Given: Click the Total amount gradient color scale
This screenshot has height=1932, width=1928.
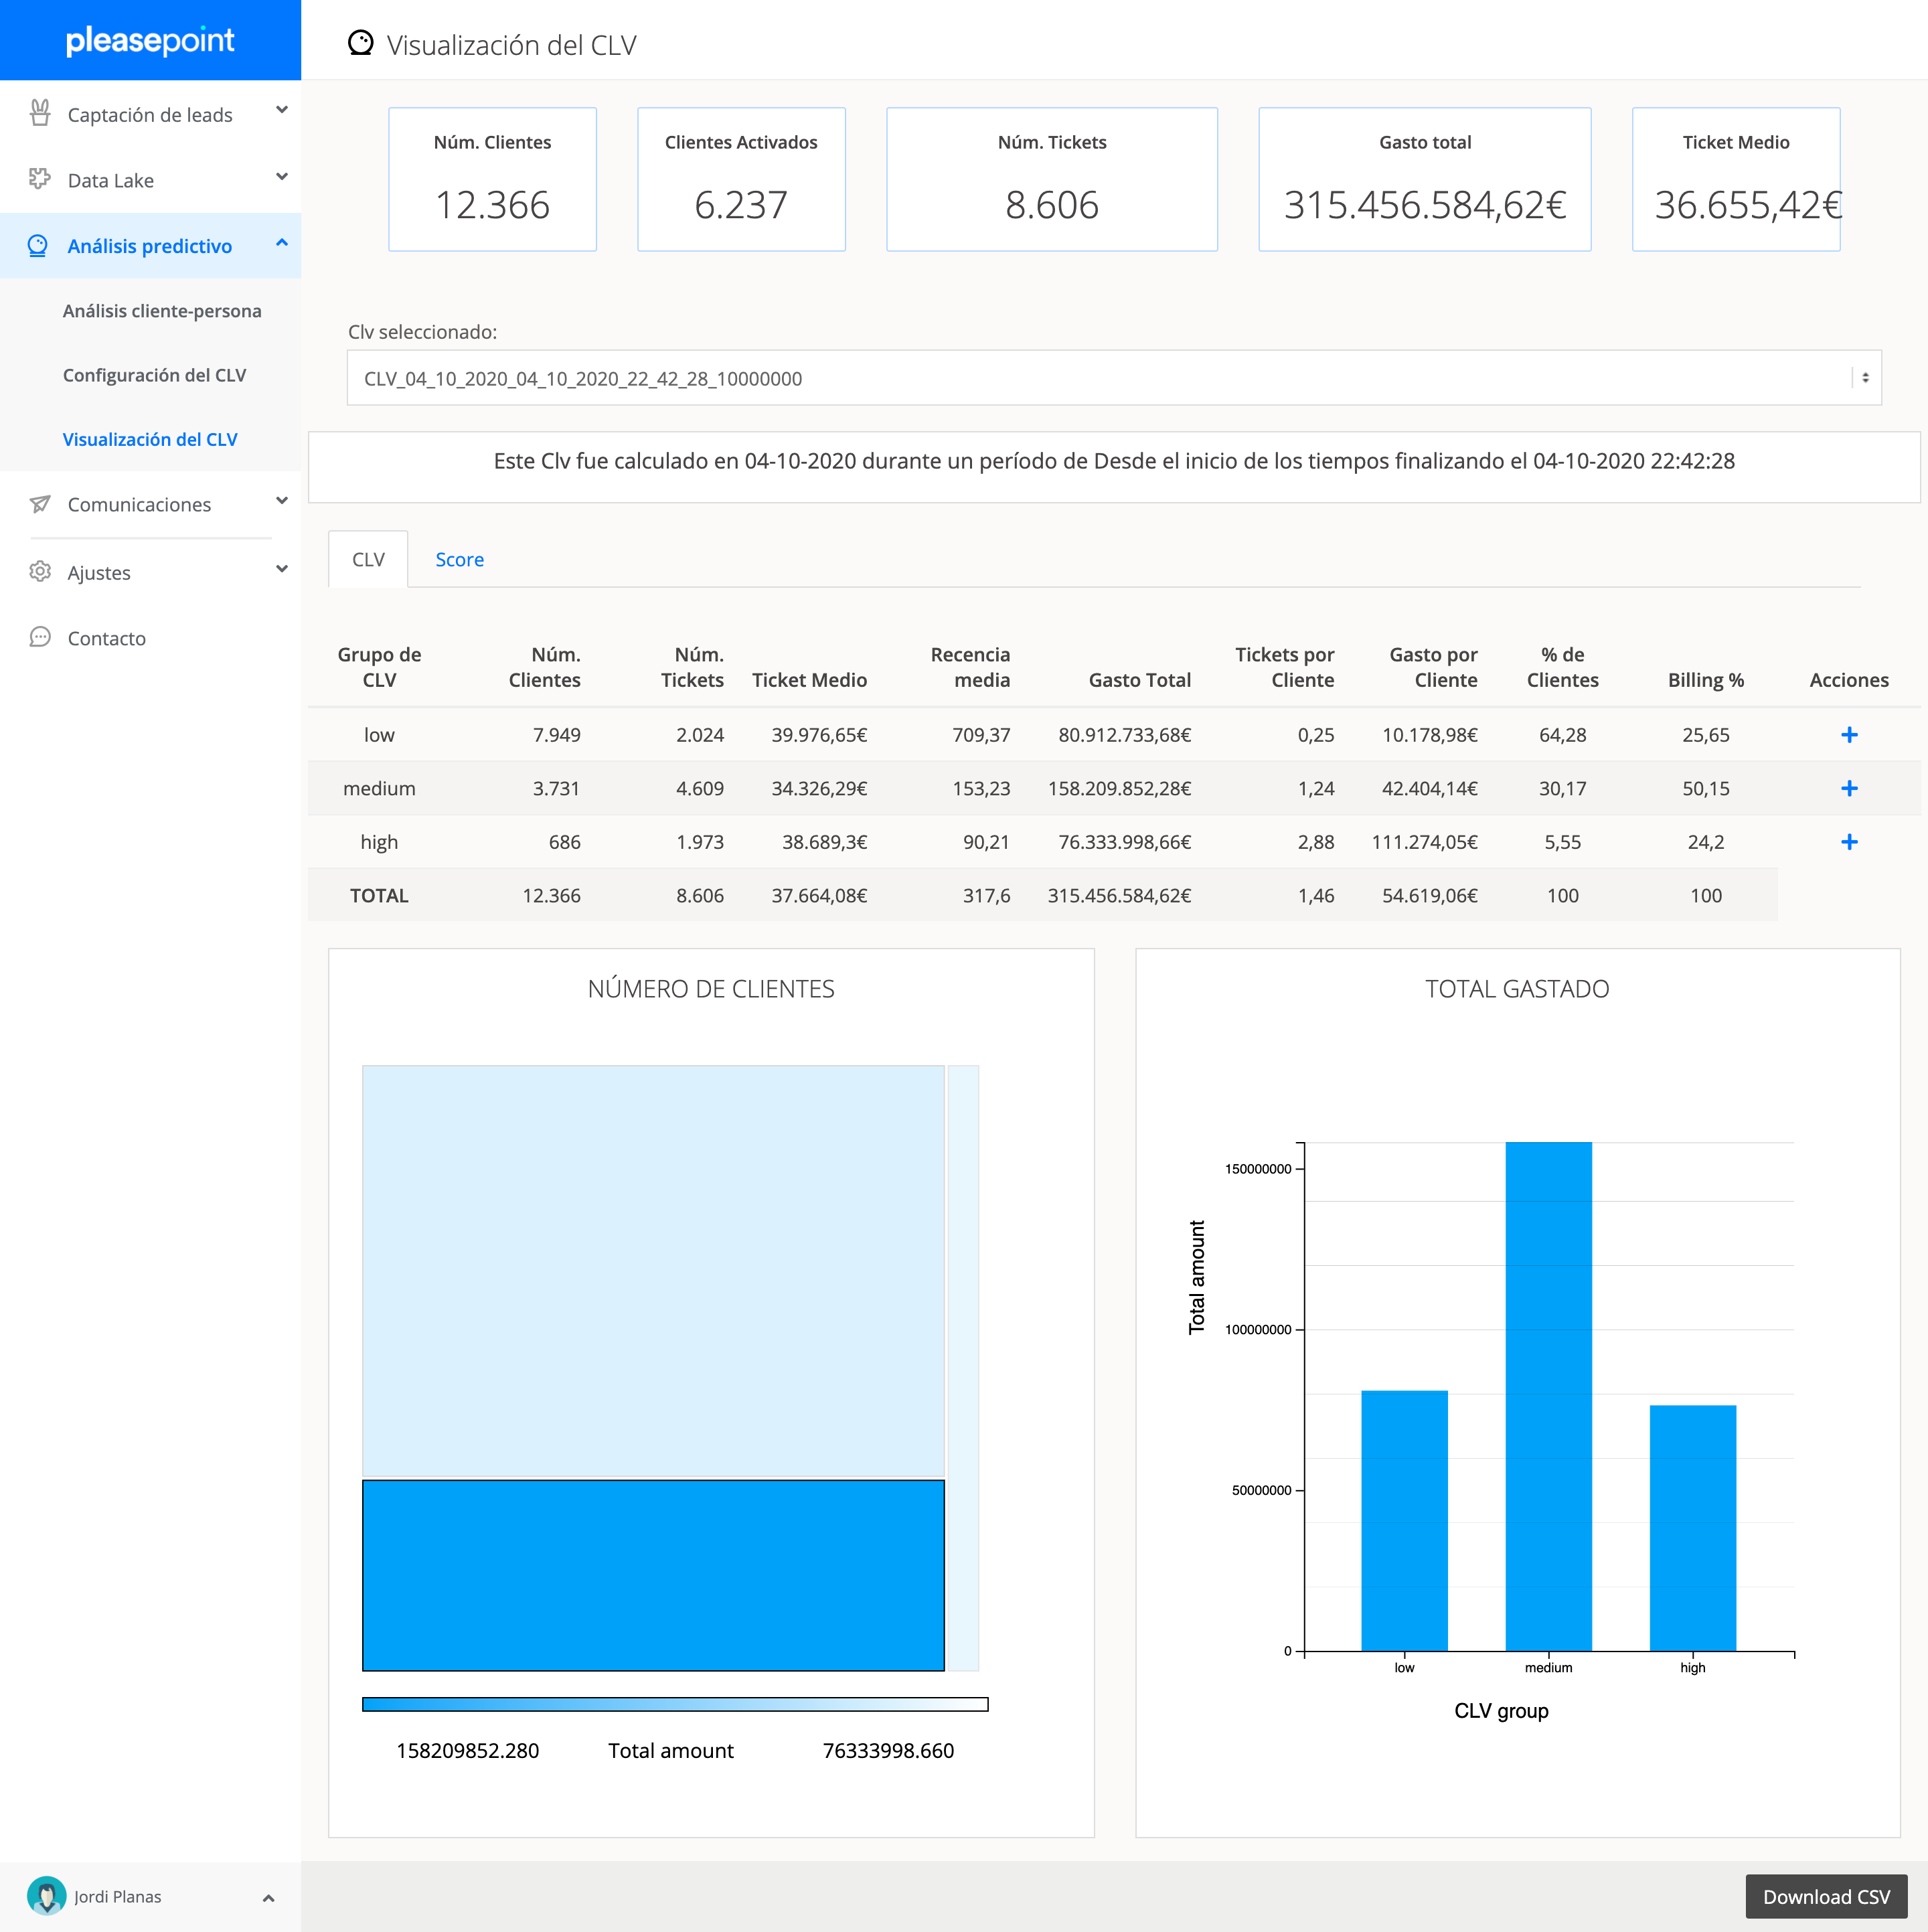Looking at the screenshot, I should [675, 1704].
